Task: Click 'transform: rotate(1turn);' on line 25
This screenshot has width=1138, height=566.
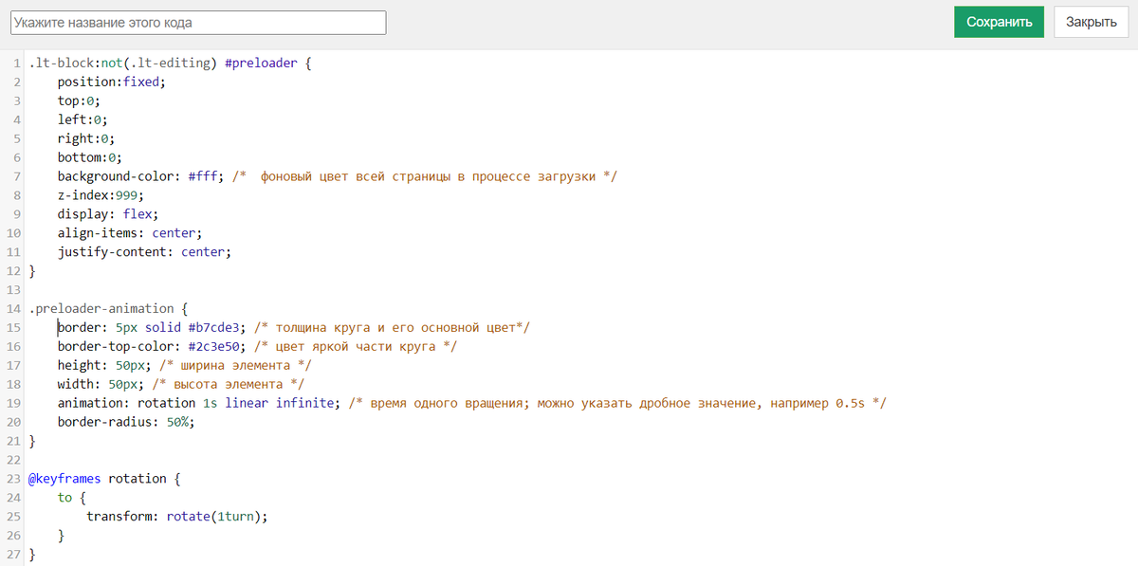Action: 177,516
